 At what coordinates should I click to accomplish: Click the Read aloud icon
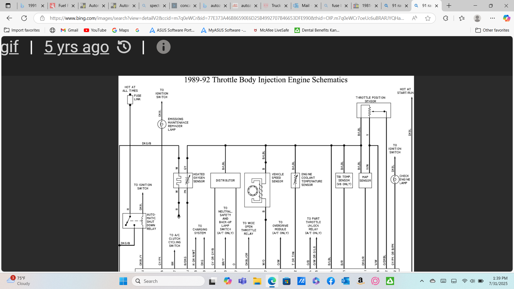tap(414, 18)
